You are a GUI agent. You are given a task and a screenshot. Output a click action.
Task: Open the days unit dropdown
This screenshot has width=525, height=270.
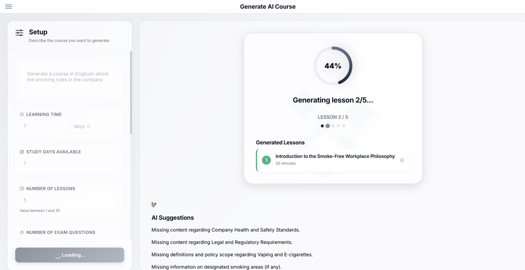(x=94, y=126)
